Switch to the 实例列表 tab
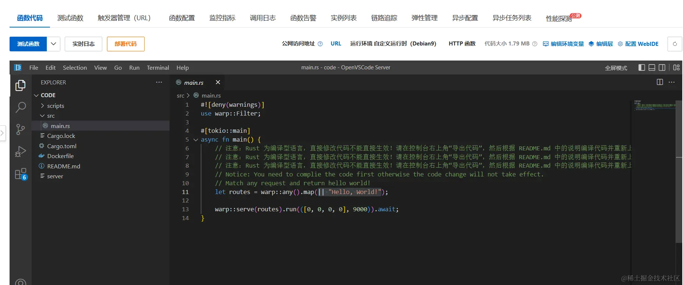The height and width of the screenshot is (285, 683). (344, 18)
